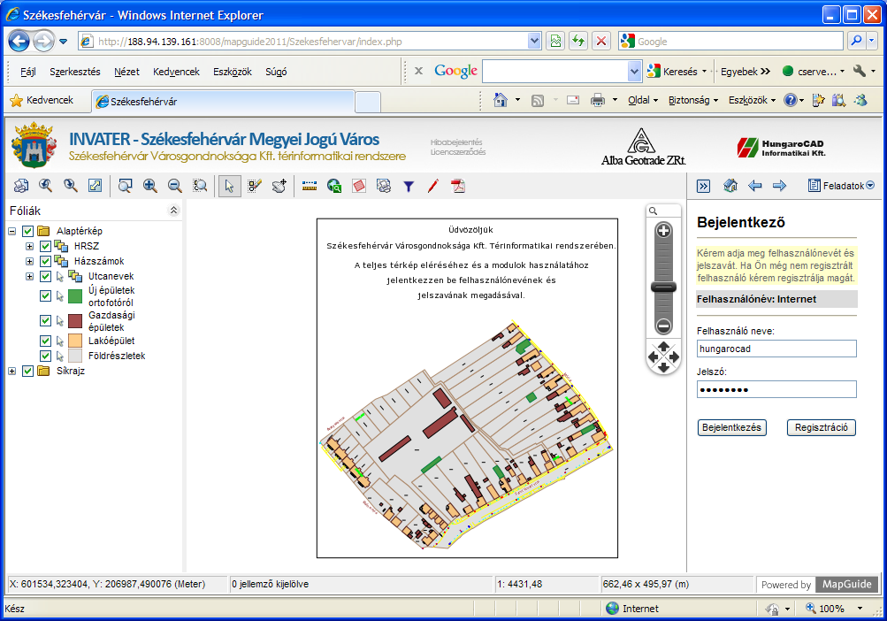Image resolution: width=887 pixels, height=621 pixels.
Task: Click the zoom to full extent icon
Action: tap(95, 186)
